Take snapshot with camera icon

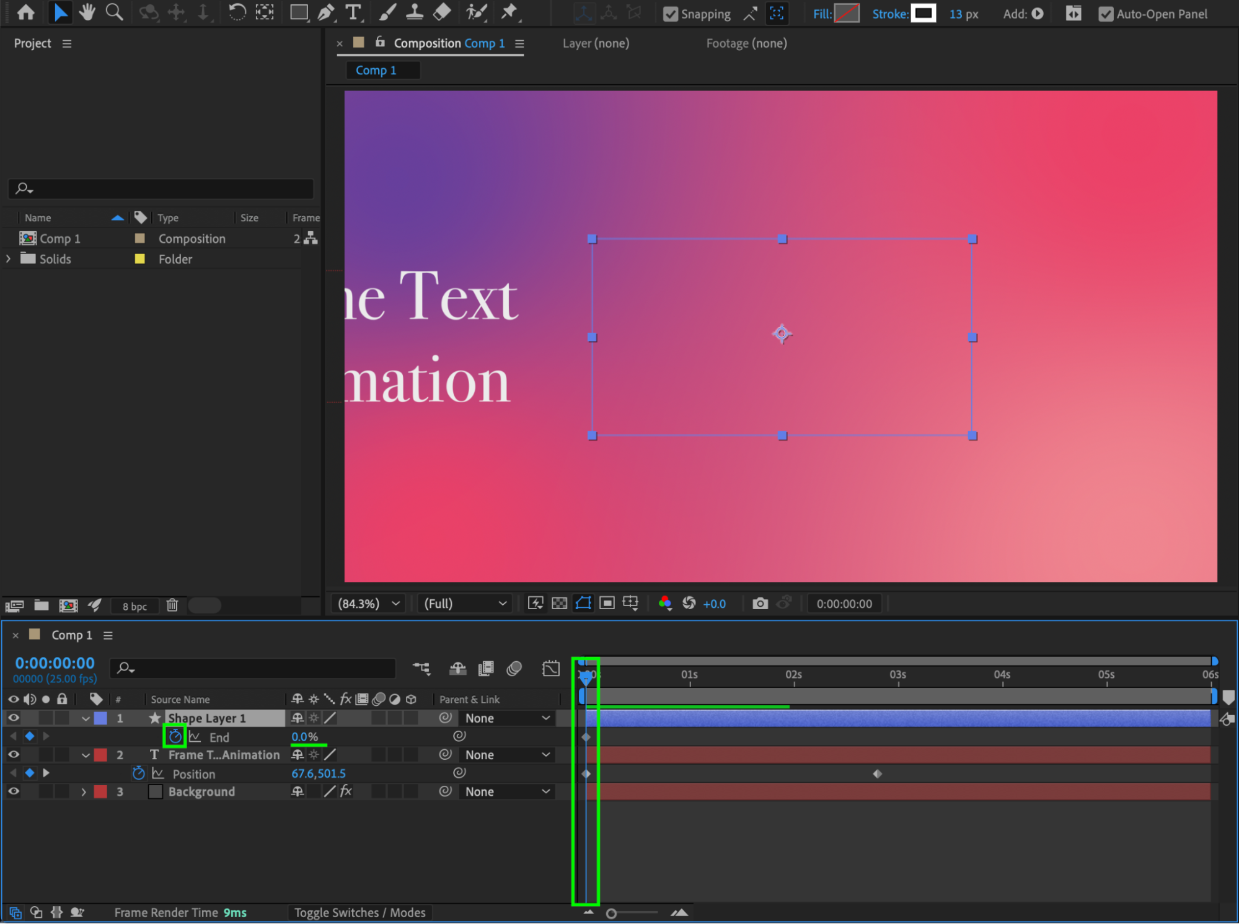click(x=760, y=604)
